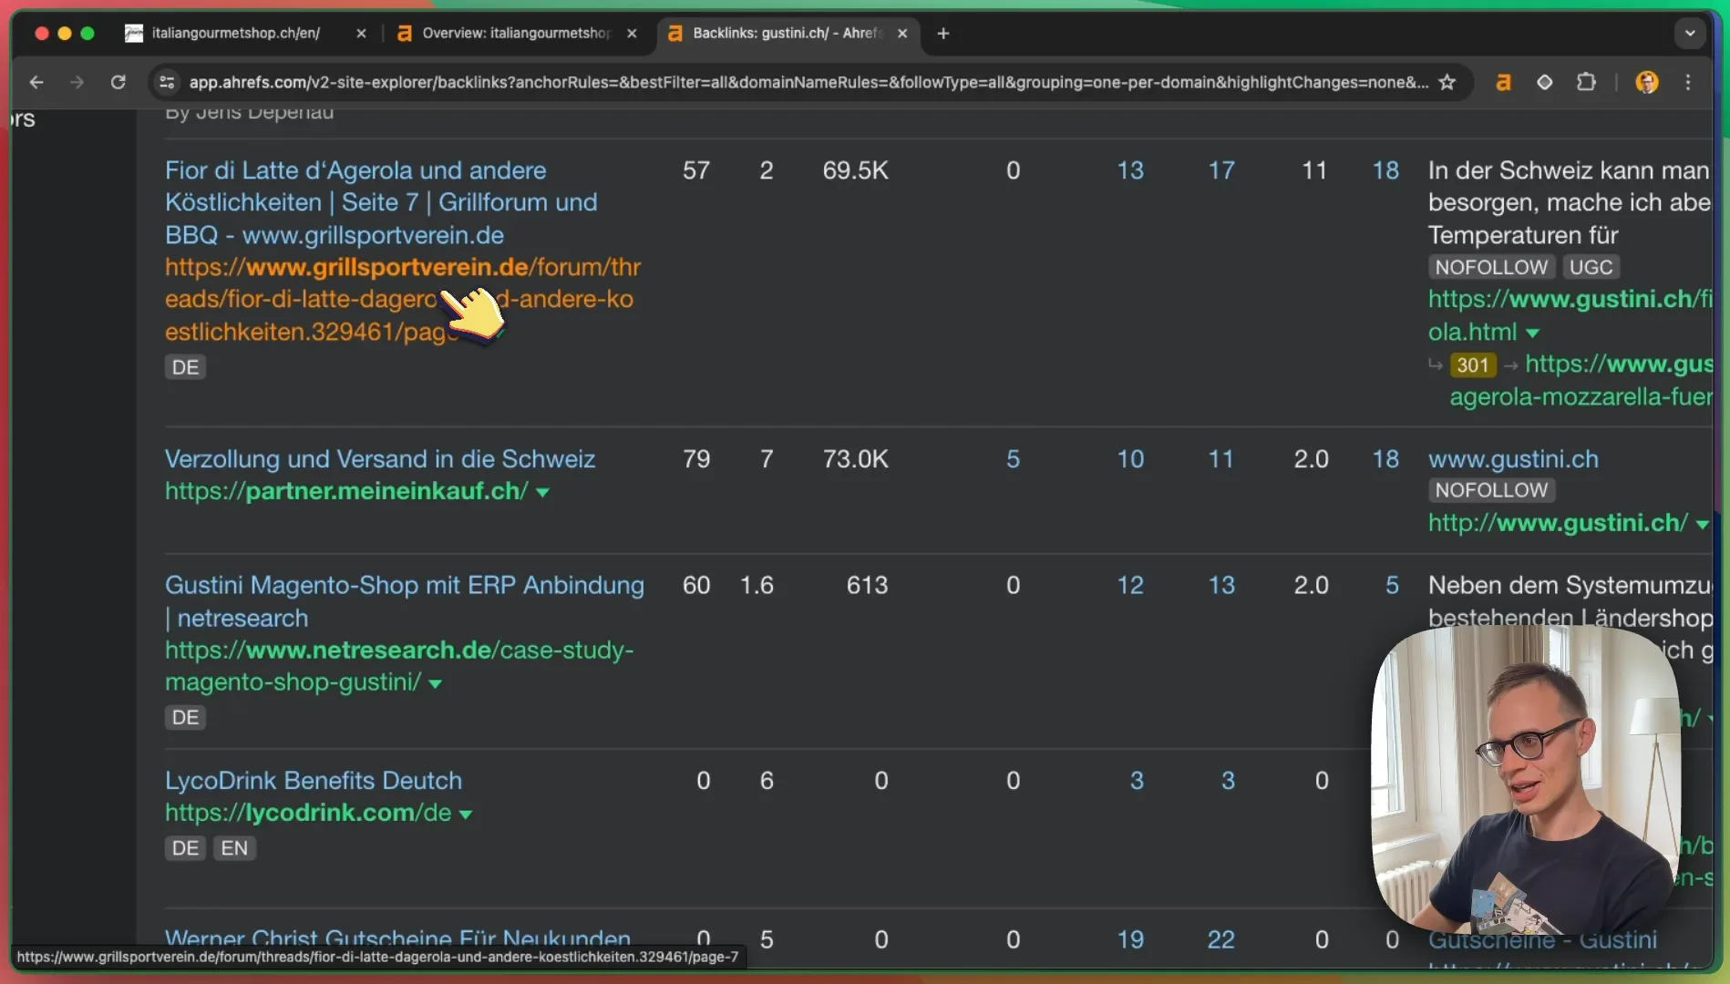Click the URL address bar
The height and width of the screenshot is (984, 1730).
(808, 82)
